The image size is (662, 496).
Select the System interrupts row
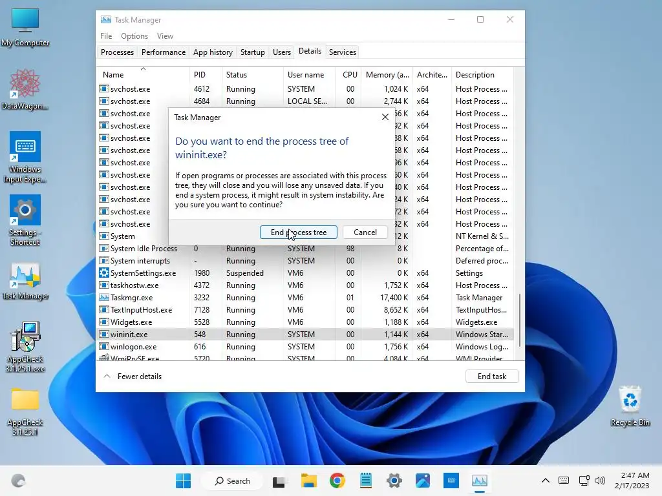(305, 261)
